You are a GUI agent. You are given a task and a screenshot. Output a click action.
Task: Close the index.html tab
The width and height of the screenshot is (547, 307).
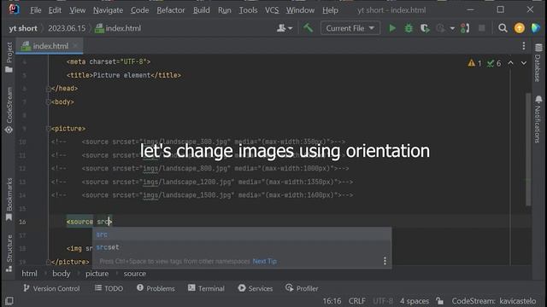pos(75,46)
